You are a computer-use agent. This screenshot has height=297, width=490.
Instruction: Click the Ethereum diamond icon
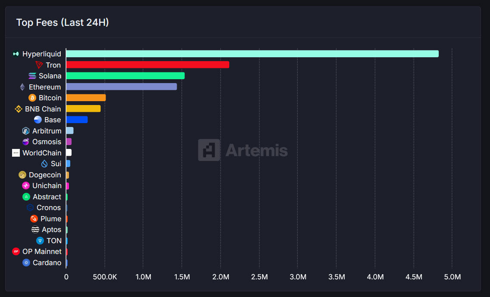click(x=22, y=87)
